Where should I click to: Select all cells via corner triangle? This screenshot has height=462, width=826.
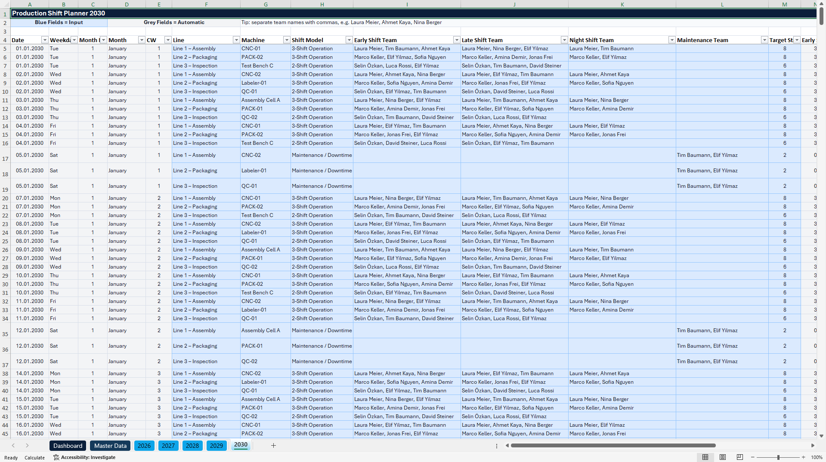[5, 4]
